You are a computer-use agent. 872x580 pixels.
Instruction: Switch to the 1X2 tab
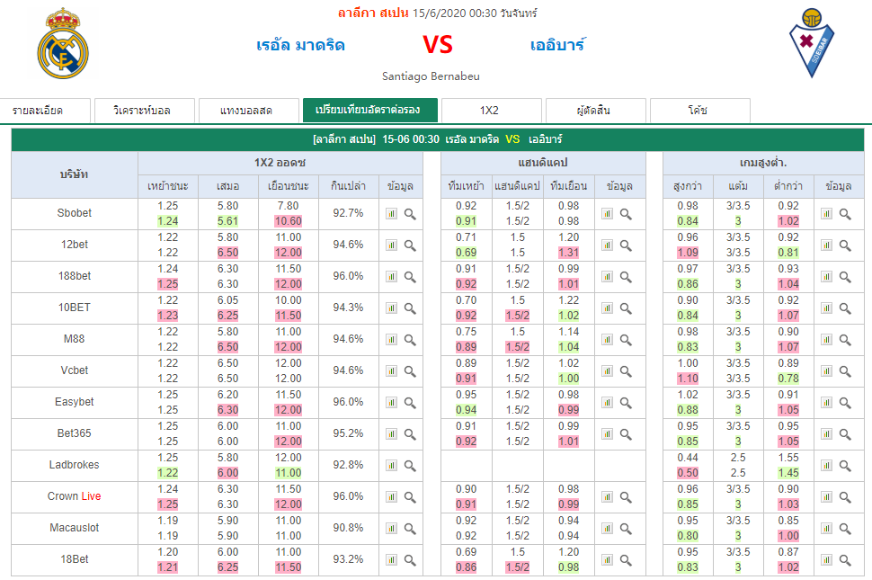(492, 110)
